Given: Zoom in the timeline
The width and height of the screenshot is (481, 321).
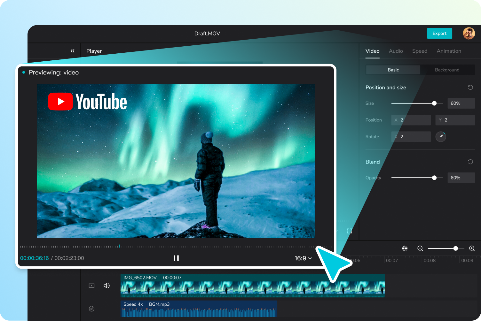Looking at the screenshot, I should coord(472,248).
